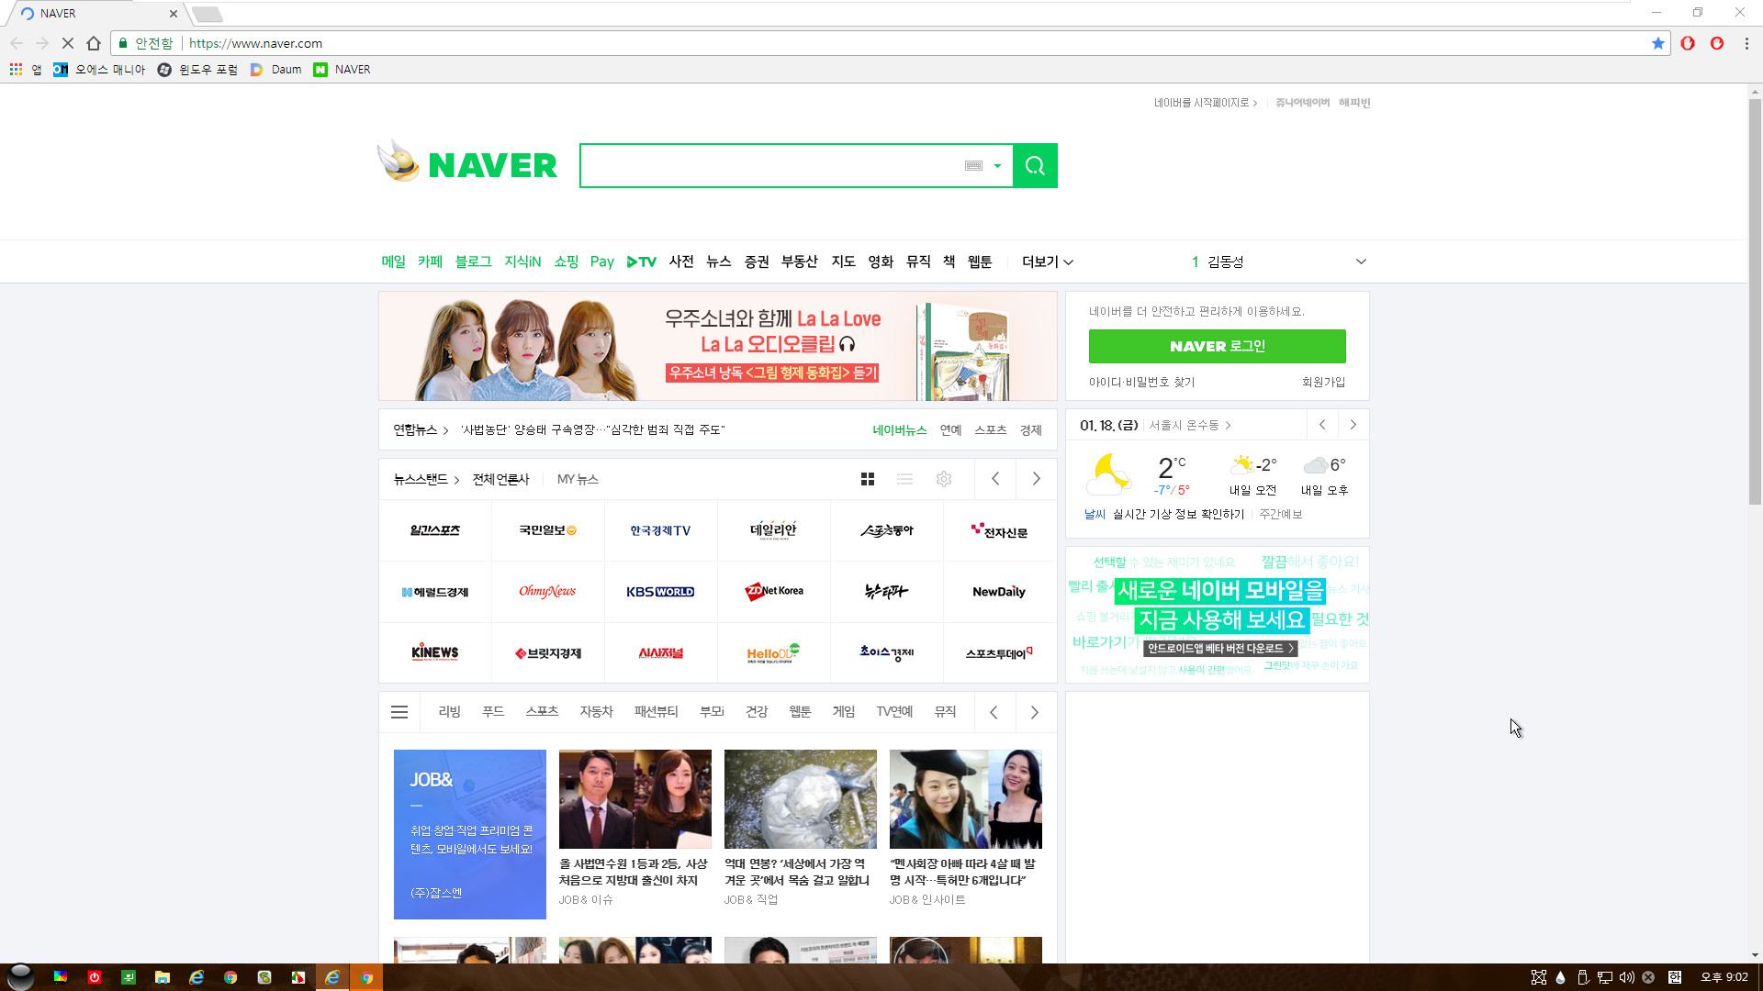Open the 블로그 service tab

click(473, 262)
